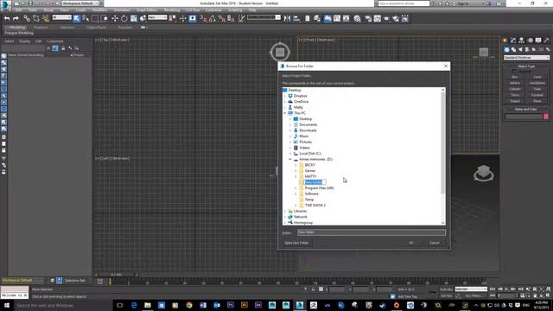Open the Rendering menu
The image size is (553, 311).
click(172, 10)
